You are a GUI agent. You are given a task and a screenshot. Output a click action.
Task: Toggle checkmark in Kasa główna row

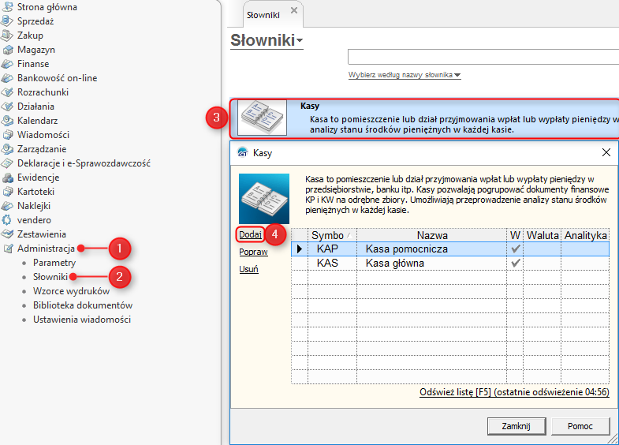(x=515, y=263)
